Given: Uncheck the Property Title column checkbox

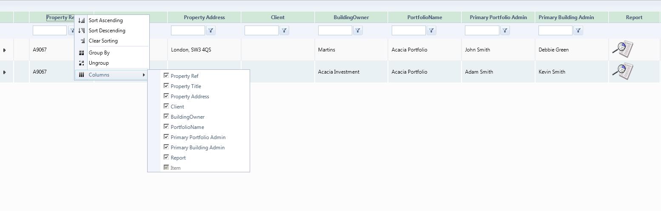Looking at the screenshot, I should click(x=166, y=86).
